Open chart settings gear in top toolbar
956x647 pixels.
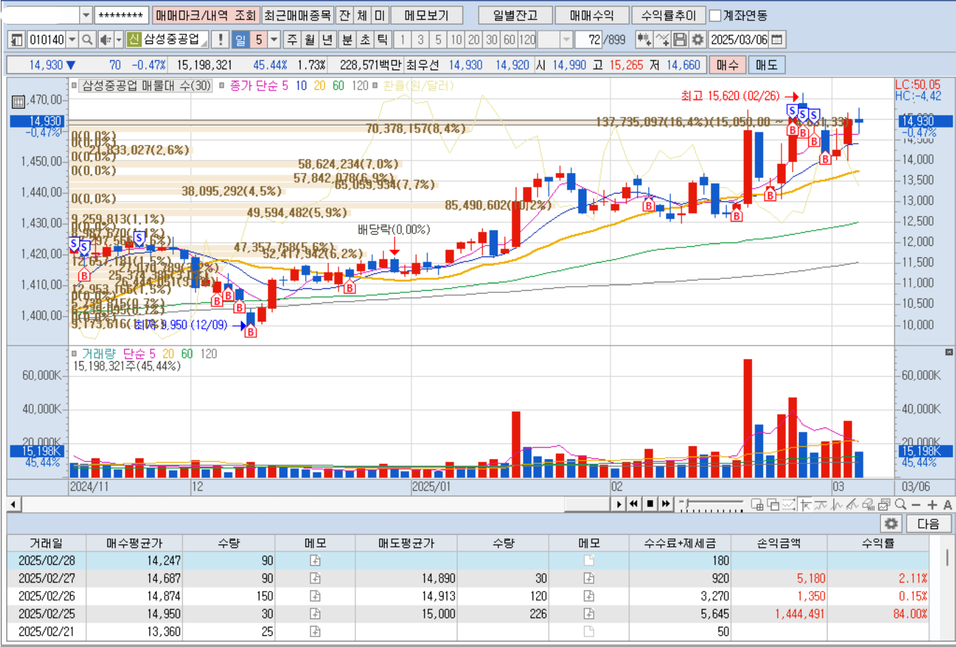click(x=697, y=39)
